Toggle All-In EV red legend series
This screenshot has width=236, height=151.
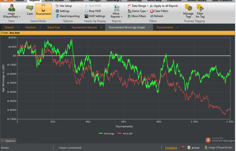[125, 134]
